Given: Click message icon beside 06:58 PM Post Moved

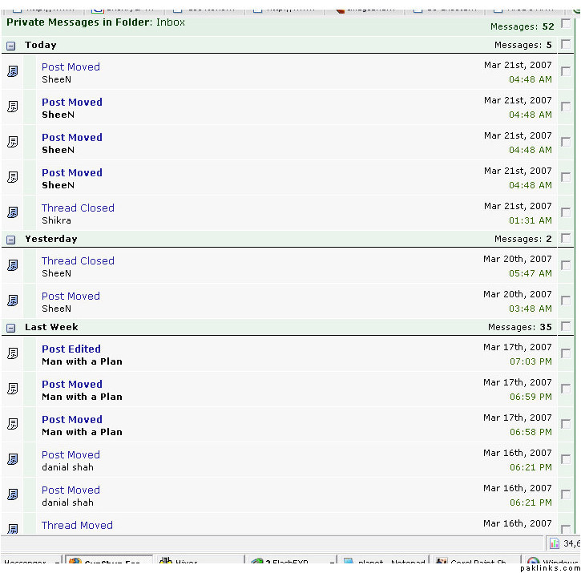Looking at the screenshot, I should [x=13, y=424].
